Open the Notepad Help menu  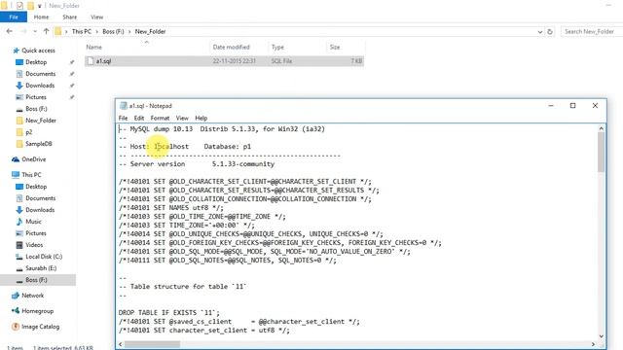202,118
